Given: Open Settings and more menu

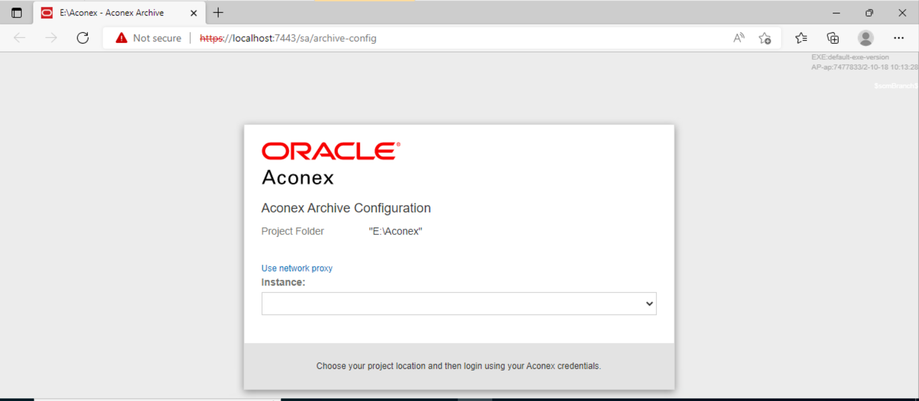Looking at the screenshot, I should (899, 38).
